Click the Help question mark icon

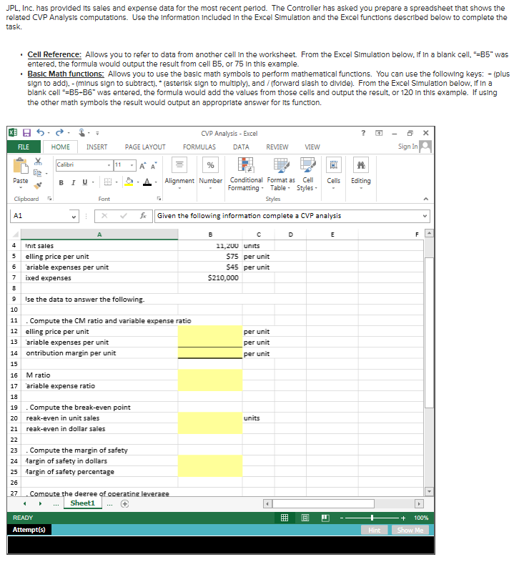click(x=363, y=133)
